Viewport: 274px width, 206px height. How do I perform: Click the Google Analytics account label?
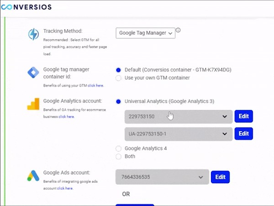coord(73,101)
